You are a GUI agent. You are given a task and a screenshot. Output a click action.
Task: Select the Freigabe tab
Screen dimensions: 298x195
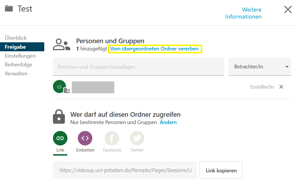coord(15,47)
